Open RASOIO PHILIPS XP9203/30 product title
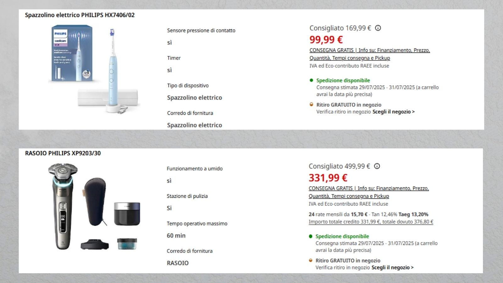Screen dimensions: 503x283 pyautogui.click(x=63, y=153)
